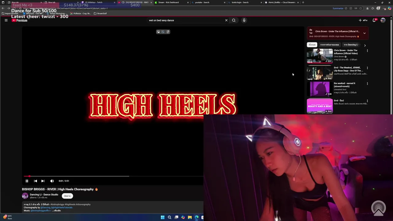Subscribe using white button next to channel

(67, 196)
